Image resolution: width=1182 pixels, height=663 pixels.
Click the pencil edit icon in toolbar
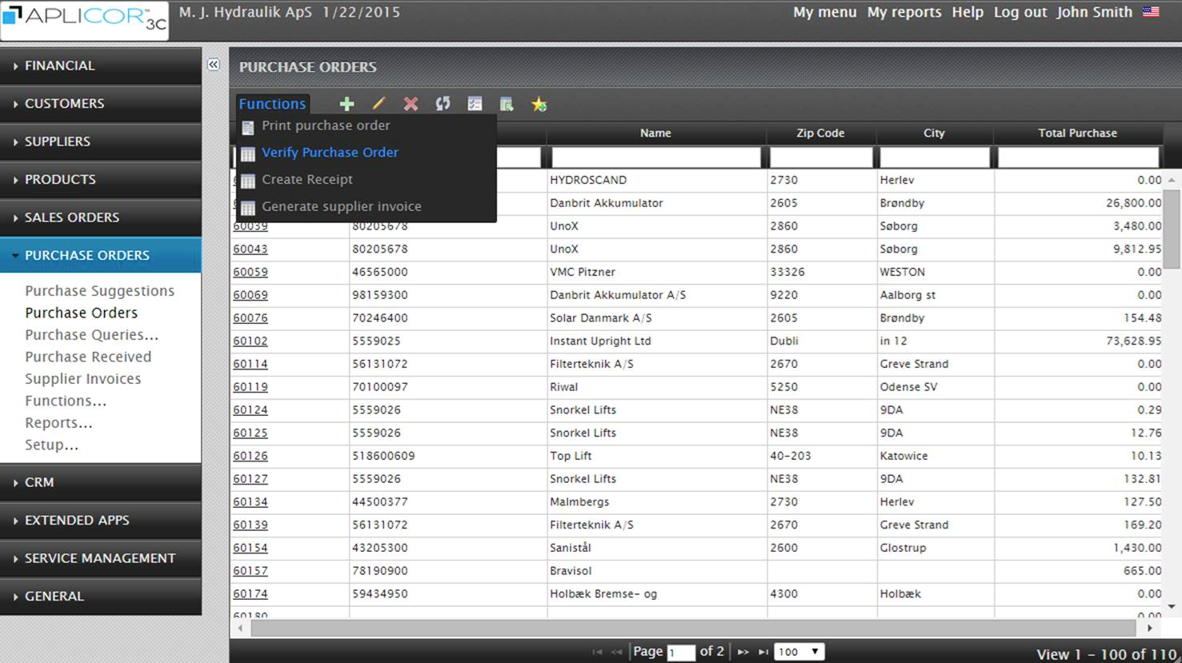click(379, 104)
